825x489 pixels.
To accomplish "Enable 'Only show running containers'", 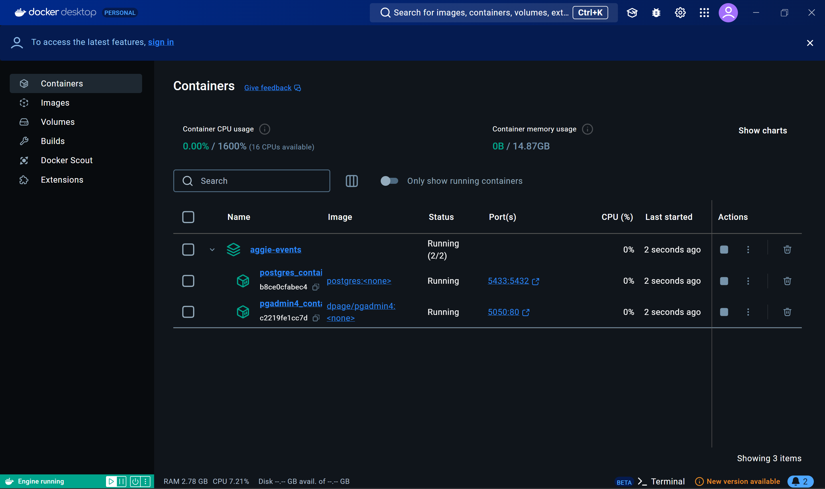I will click(389, 181).
